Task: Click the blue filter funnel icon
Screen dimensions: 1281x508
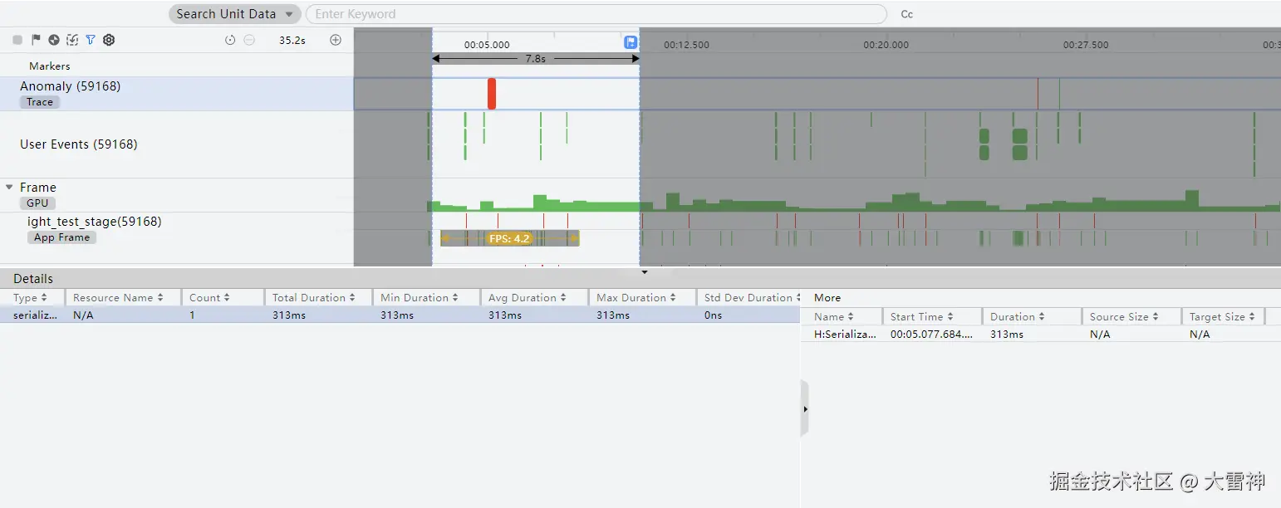Action: click(x=91, y=40)
